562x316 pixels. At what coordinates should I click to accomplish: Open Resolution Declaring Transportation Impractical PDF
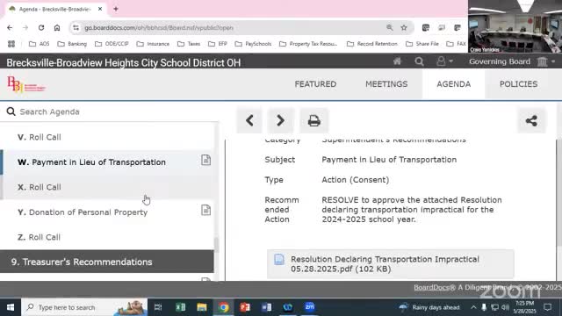390,264
